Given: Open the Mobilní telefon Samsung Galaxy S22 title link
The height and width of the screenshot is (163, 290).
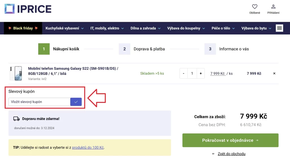Looking at the screenshot, I should pos(73,71).
